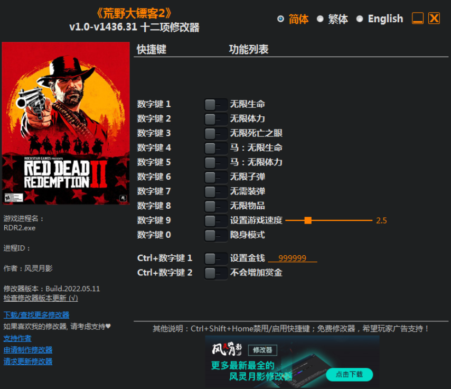451x389 pixels.
Task: Open 请求更新修改器 link
Action: click(x=28, y=362)
